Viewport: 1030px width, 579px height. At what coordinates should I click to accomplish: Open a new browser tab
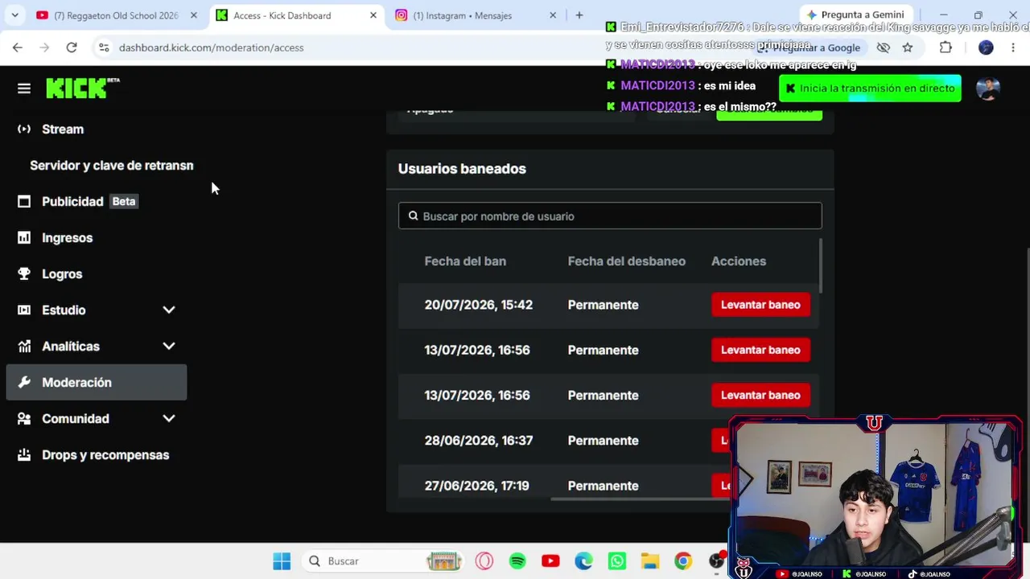coord(579,15)
